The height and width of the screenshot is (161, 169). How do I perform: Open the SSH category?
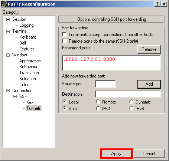[23, 96]
